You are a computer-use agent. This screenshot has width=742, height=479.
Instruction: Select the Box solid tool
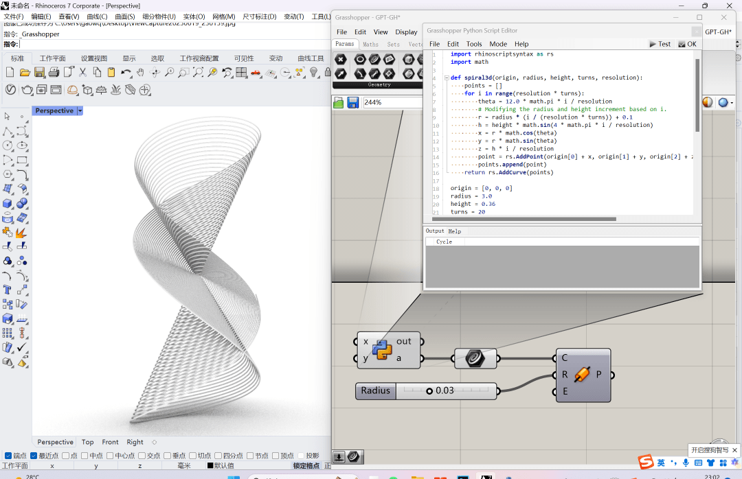(8, 203)
